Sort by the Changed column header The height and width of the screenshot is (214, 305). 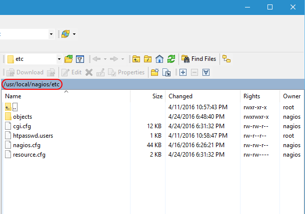point(202,96)
